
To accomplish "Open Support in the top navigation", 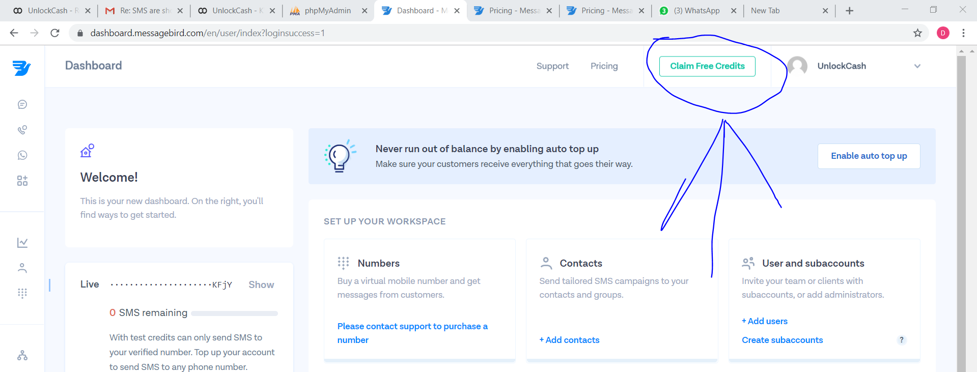I will tap(552, 66).
